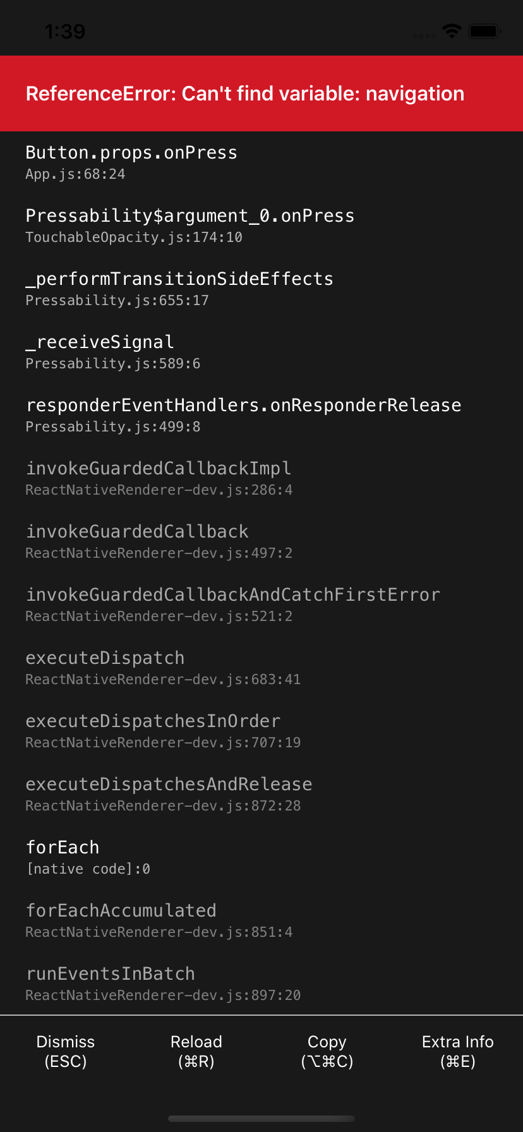Open the executeDispatch stack frame
The width and height of the screenshot is (523, 1132).
coord(261,668)
